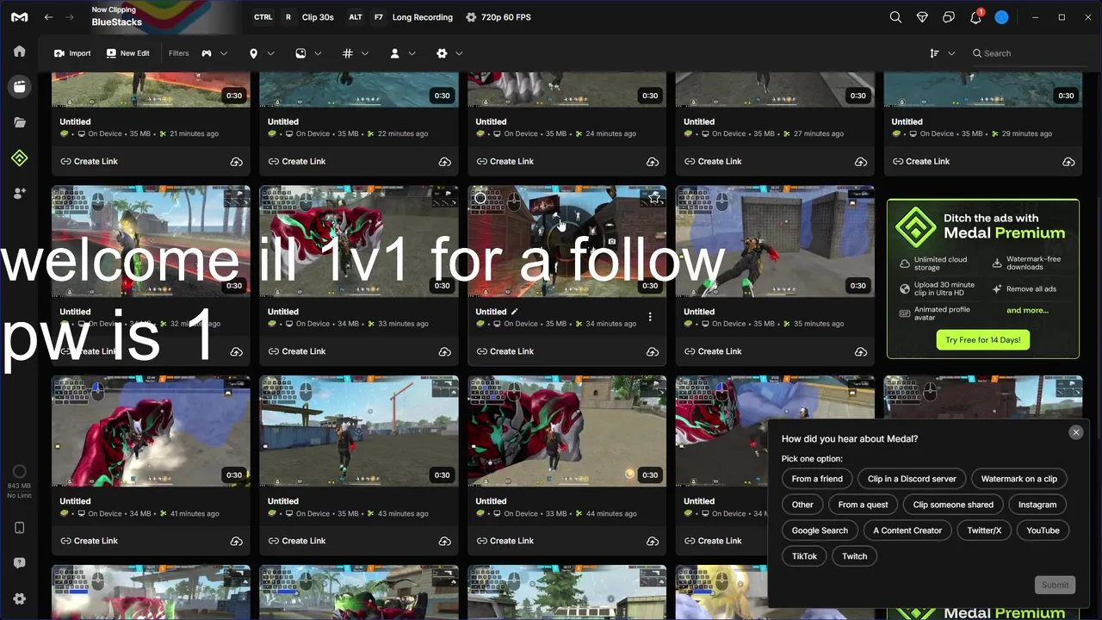
Task: Upload the 41 minutes ago clip to cloud
Action: point(236,542)
